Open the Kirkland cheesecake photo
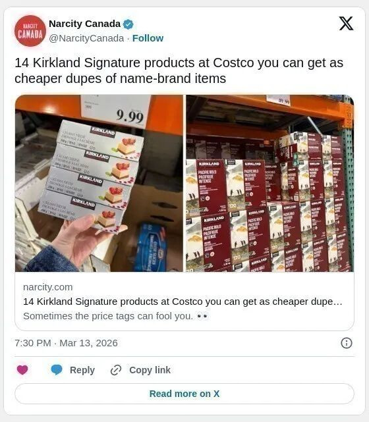The width and height of the screenshot is (369, 422). click(99, 183)
